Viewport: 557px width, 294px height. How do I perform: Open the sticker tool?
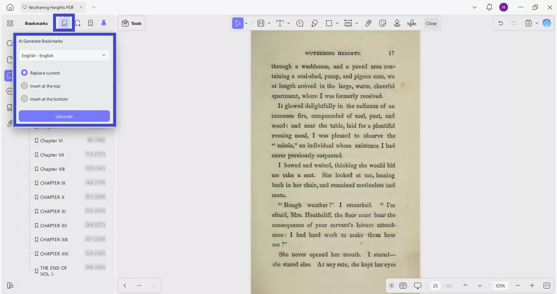tap(383, 23)
